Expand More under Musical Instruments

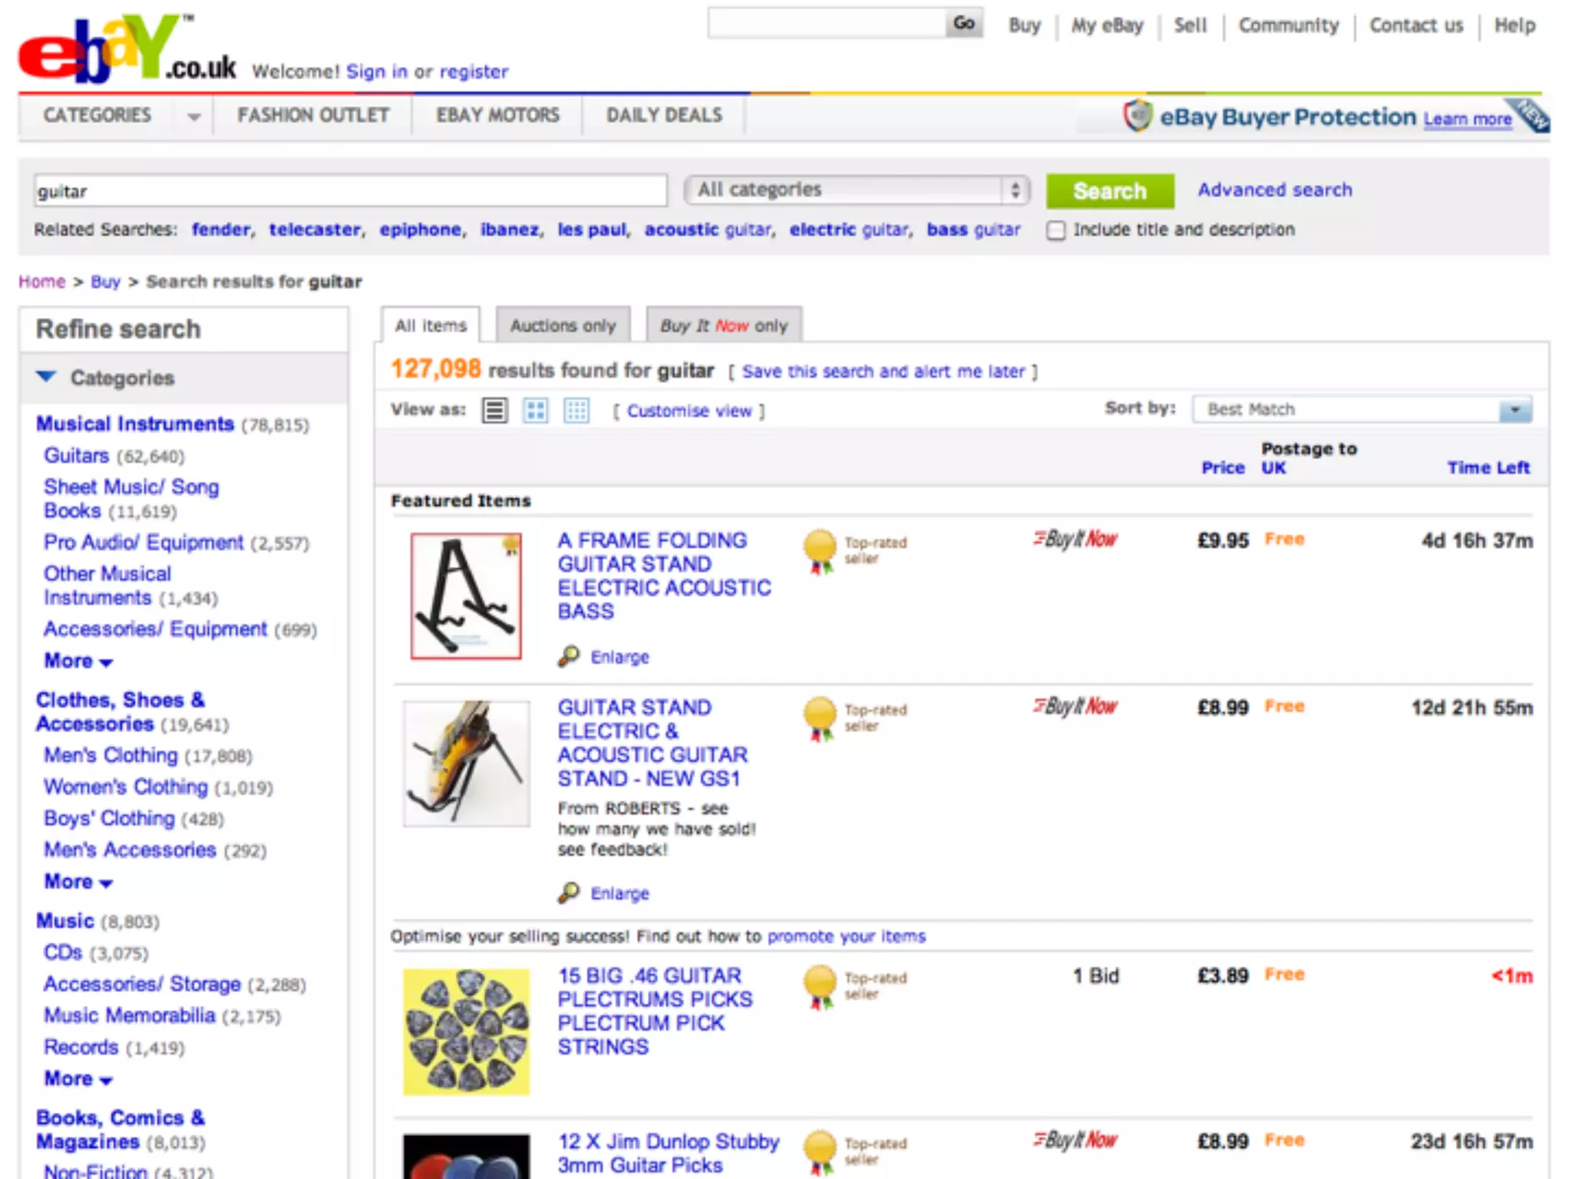[x=78, y=661]
